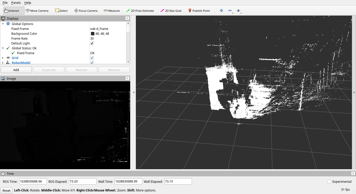
Task: Click the Reset time button
Action: (6, 190)
